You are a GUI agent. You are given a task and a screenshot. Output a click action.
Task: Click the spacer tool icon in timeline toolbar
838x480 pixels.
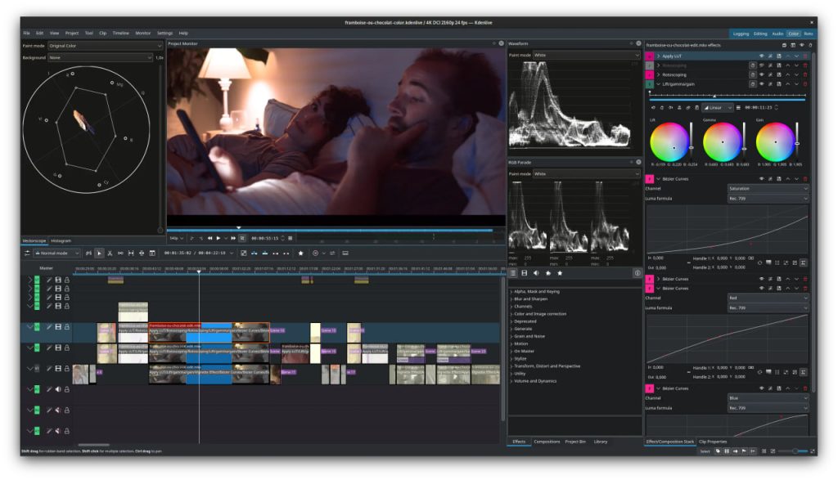pyautogui.click(x=120, y=253)
